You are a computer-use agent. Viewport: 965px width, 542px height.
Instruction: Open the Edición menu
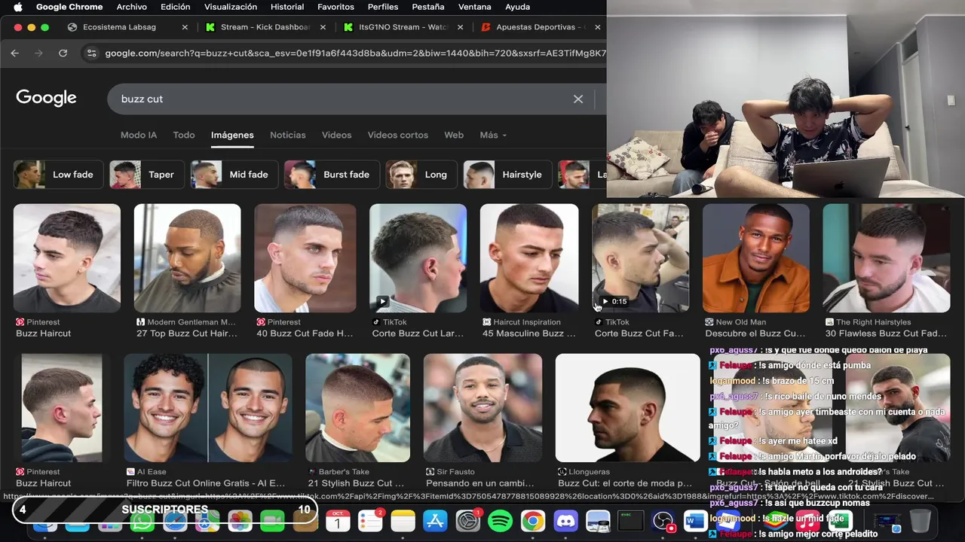[x=175, y=7]
